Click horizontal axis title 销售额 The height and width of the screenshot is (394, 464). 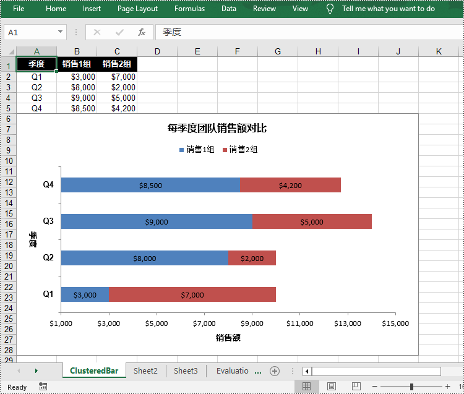(228, 338)
